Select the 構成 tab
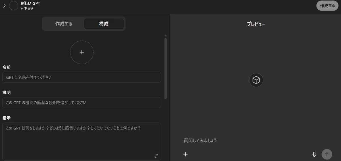The width and height of the screenshot is (341, 161). tap(104, 24)
